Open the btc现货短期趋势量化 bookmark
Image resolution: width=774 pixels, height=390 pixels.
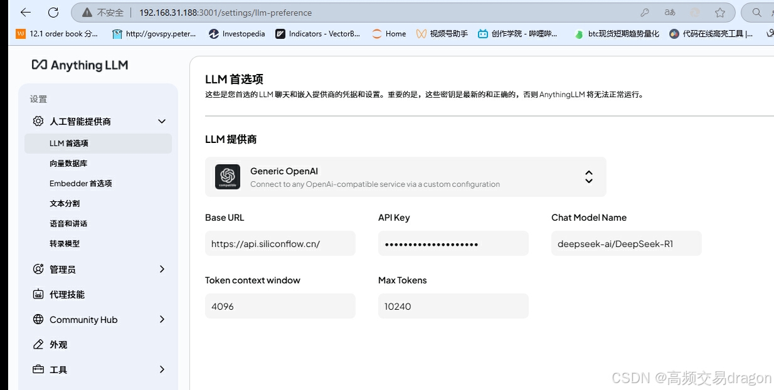(x=617, y=34)
